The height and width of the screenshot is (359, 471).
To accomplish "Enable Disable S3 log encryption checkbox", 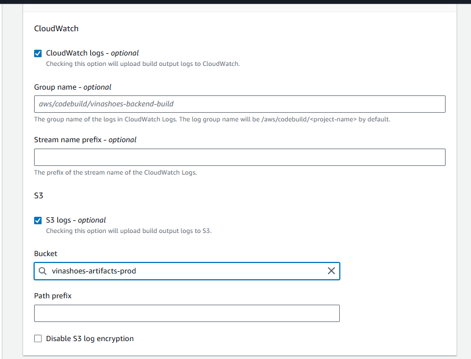I will click(38, 339).
